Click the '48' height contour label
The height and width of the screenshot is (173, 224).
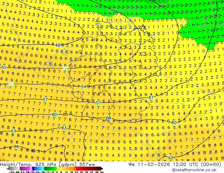pos(58,45)
